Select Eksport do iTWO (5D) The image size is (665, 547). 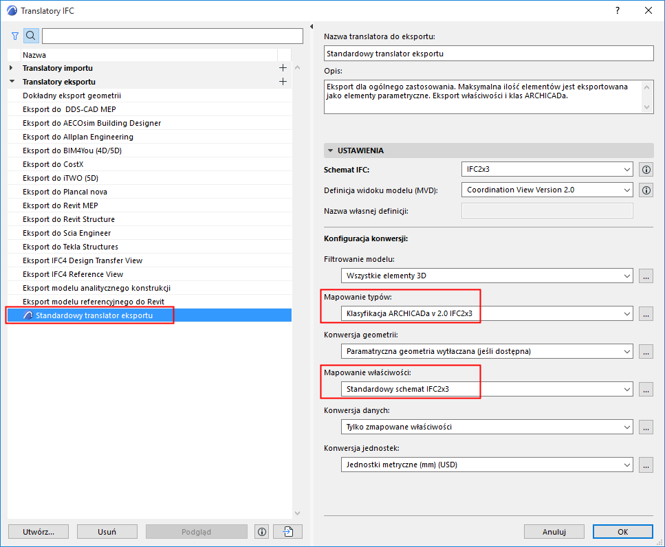tap(149, 178)
